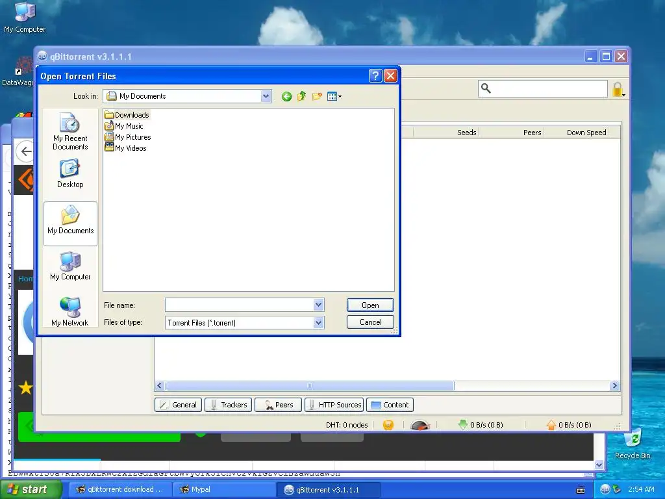Click the dialog help question mark

[375, 75]
